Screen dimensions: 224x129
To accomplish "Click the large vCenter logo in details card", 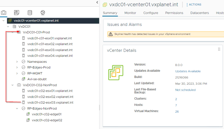I will pos(116,72).
